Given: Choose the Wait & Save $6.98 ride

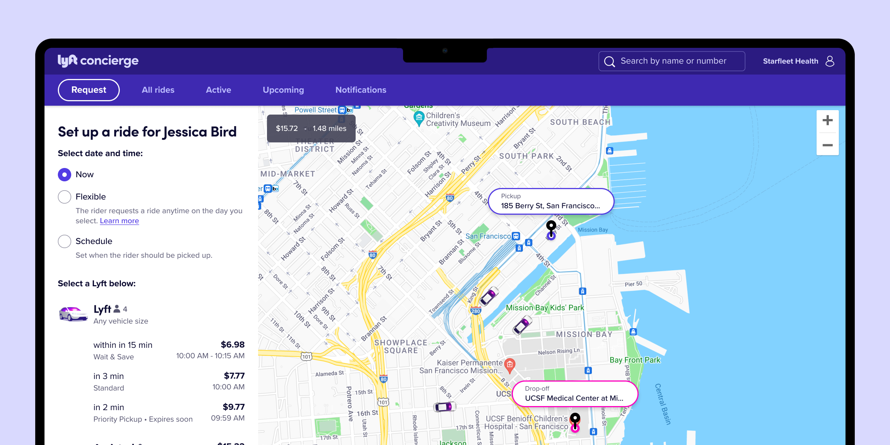Looking at the screenshot, I should [169, 350].
